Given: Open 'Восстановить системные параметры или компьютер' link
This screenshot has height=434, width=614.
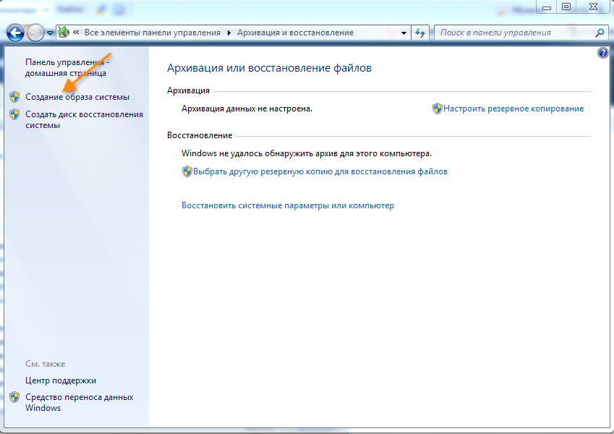Looking at the screenshot, I should [x=288, y=205].
